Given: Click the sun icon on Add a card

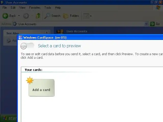Looking at the screenshot, I should tap(30, 80).
